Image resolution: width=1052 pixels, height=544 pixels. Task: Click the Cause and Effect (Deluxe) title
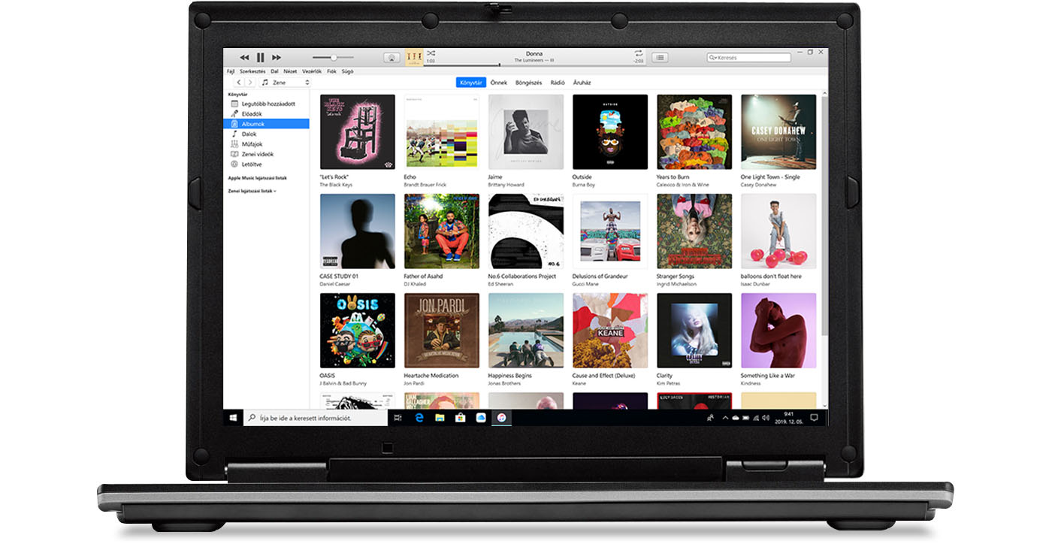coord(603,376)
